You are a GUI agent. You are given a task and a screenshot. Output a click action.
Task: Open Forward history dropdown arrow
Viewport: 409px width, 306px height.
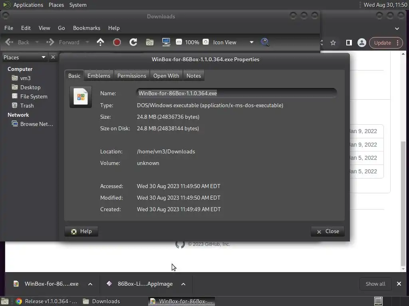pyautogui.click(x=87, y=42)
